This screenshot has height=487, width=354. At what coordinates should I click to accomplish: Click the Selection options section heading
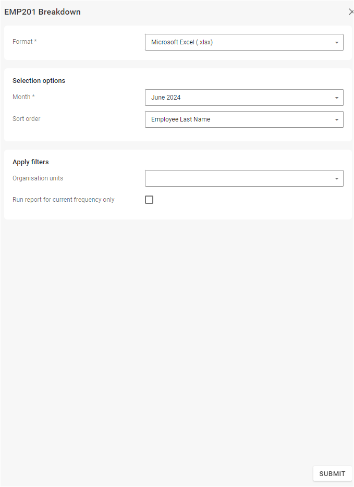(39, 81)
